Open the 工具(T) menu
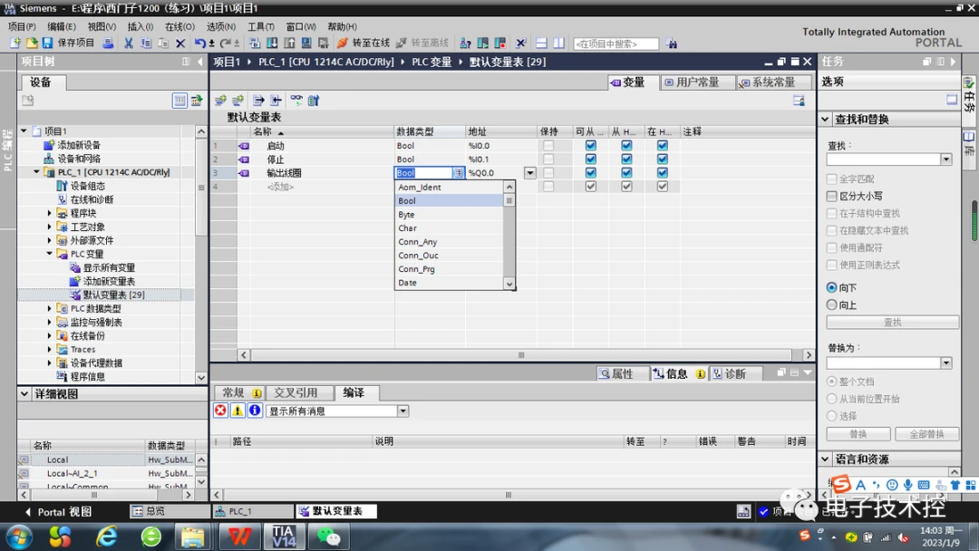 [261, 26]
